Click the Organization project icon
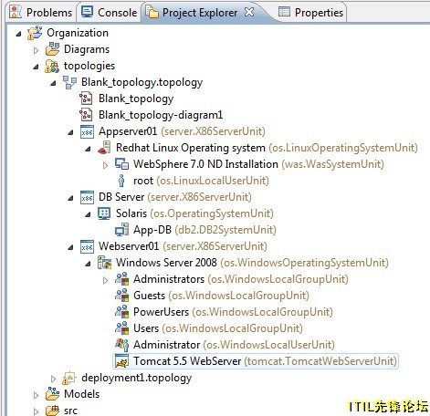This screenshot has height=416, width=430. click(35, 33)
